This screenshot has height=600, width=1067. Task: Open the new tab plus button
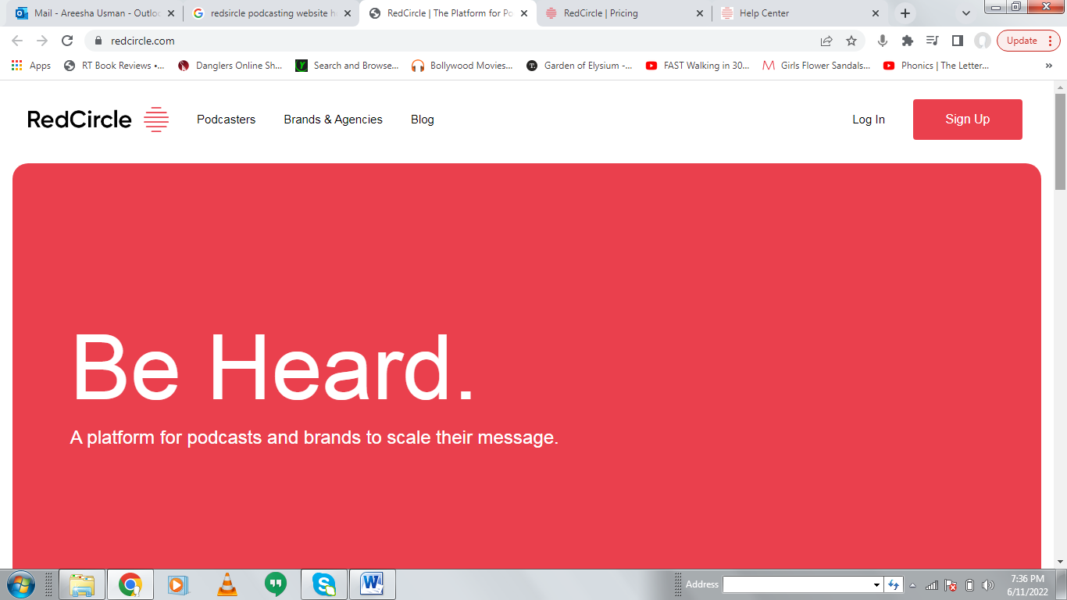(x=905, y=13)
